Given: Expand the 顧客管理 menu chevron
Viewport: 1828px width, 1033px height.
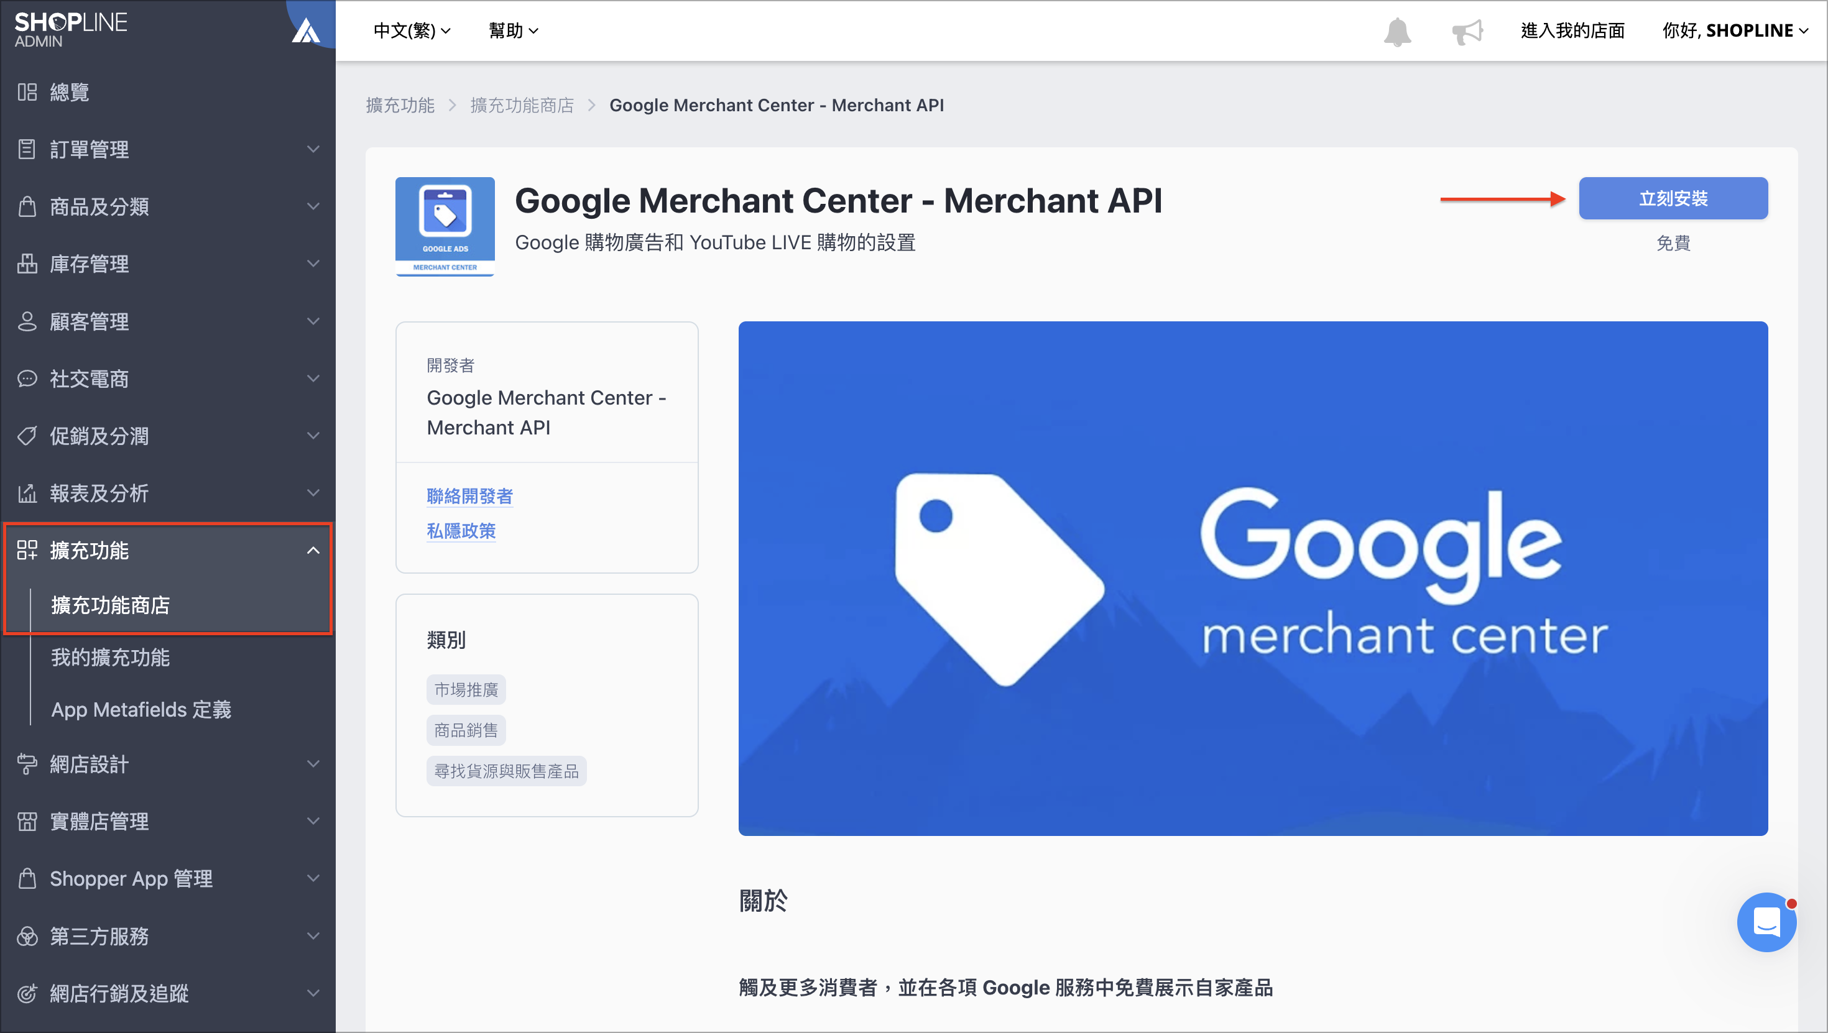Looking at the screenshot, I should [x=313, y=321].
